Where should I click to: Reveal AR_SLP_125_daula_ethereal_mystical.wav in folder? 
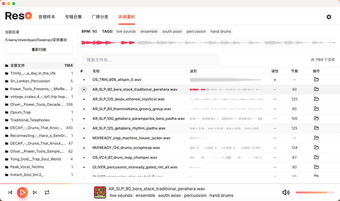click(316, 99)
